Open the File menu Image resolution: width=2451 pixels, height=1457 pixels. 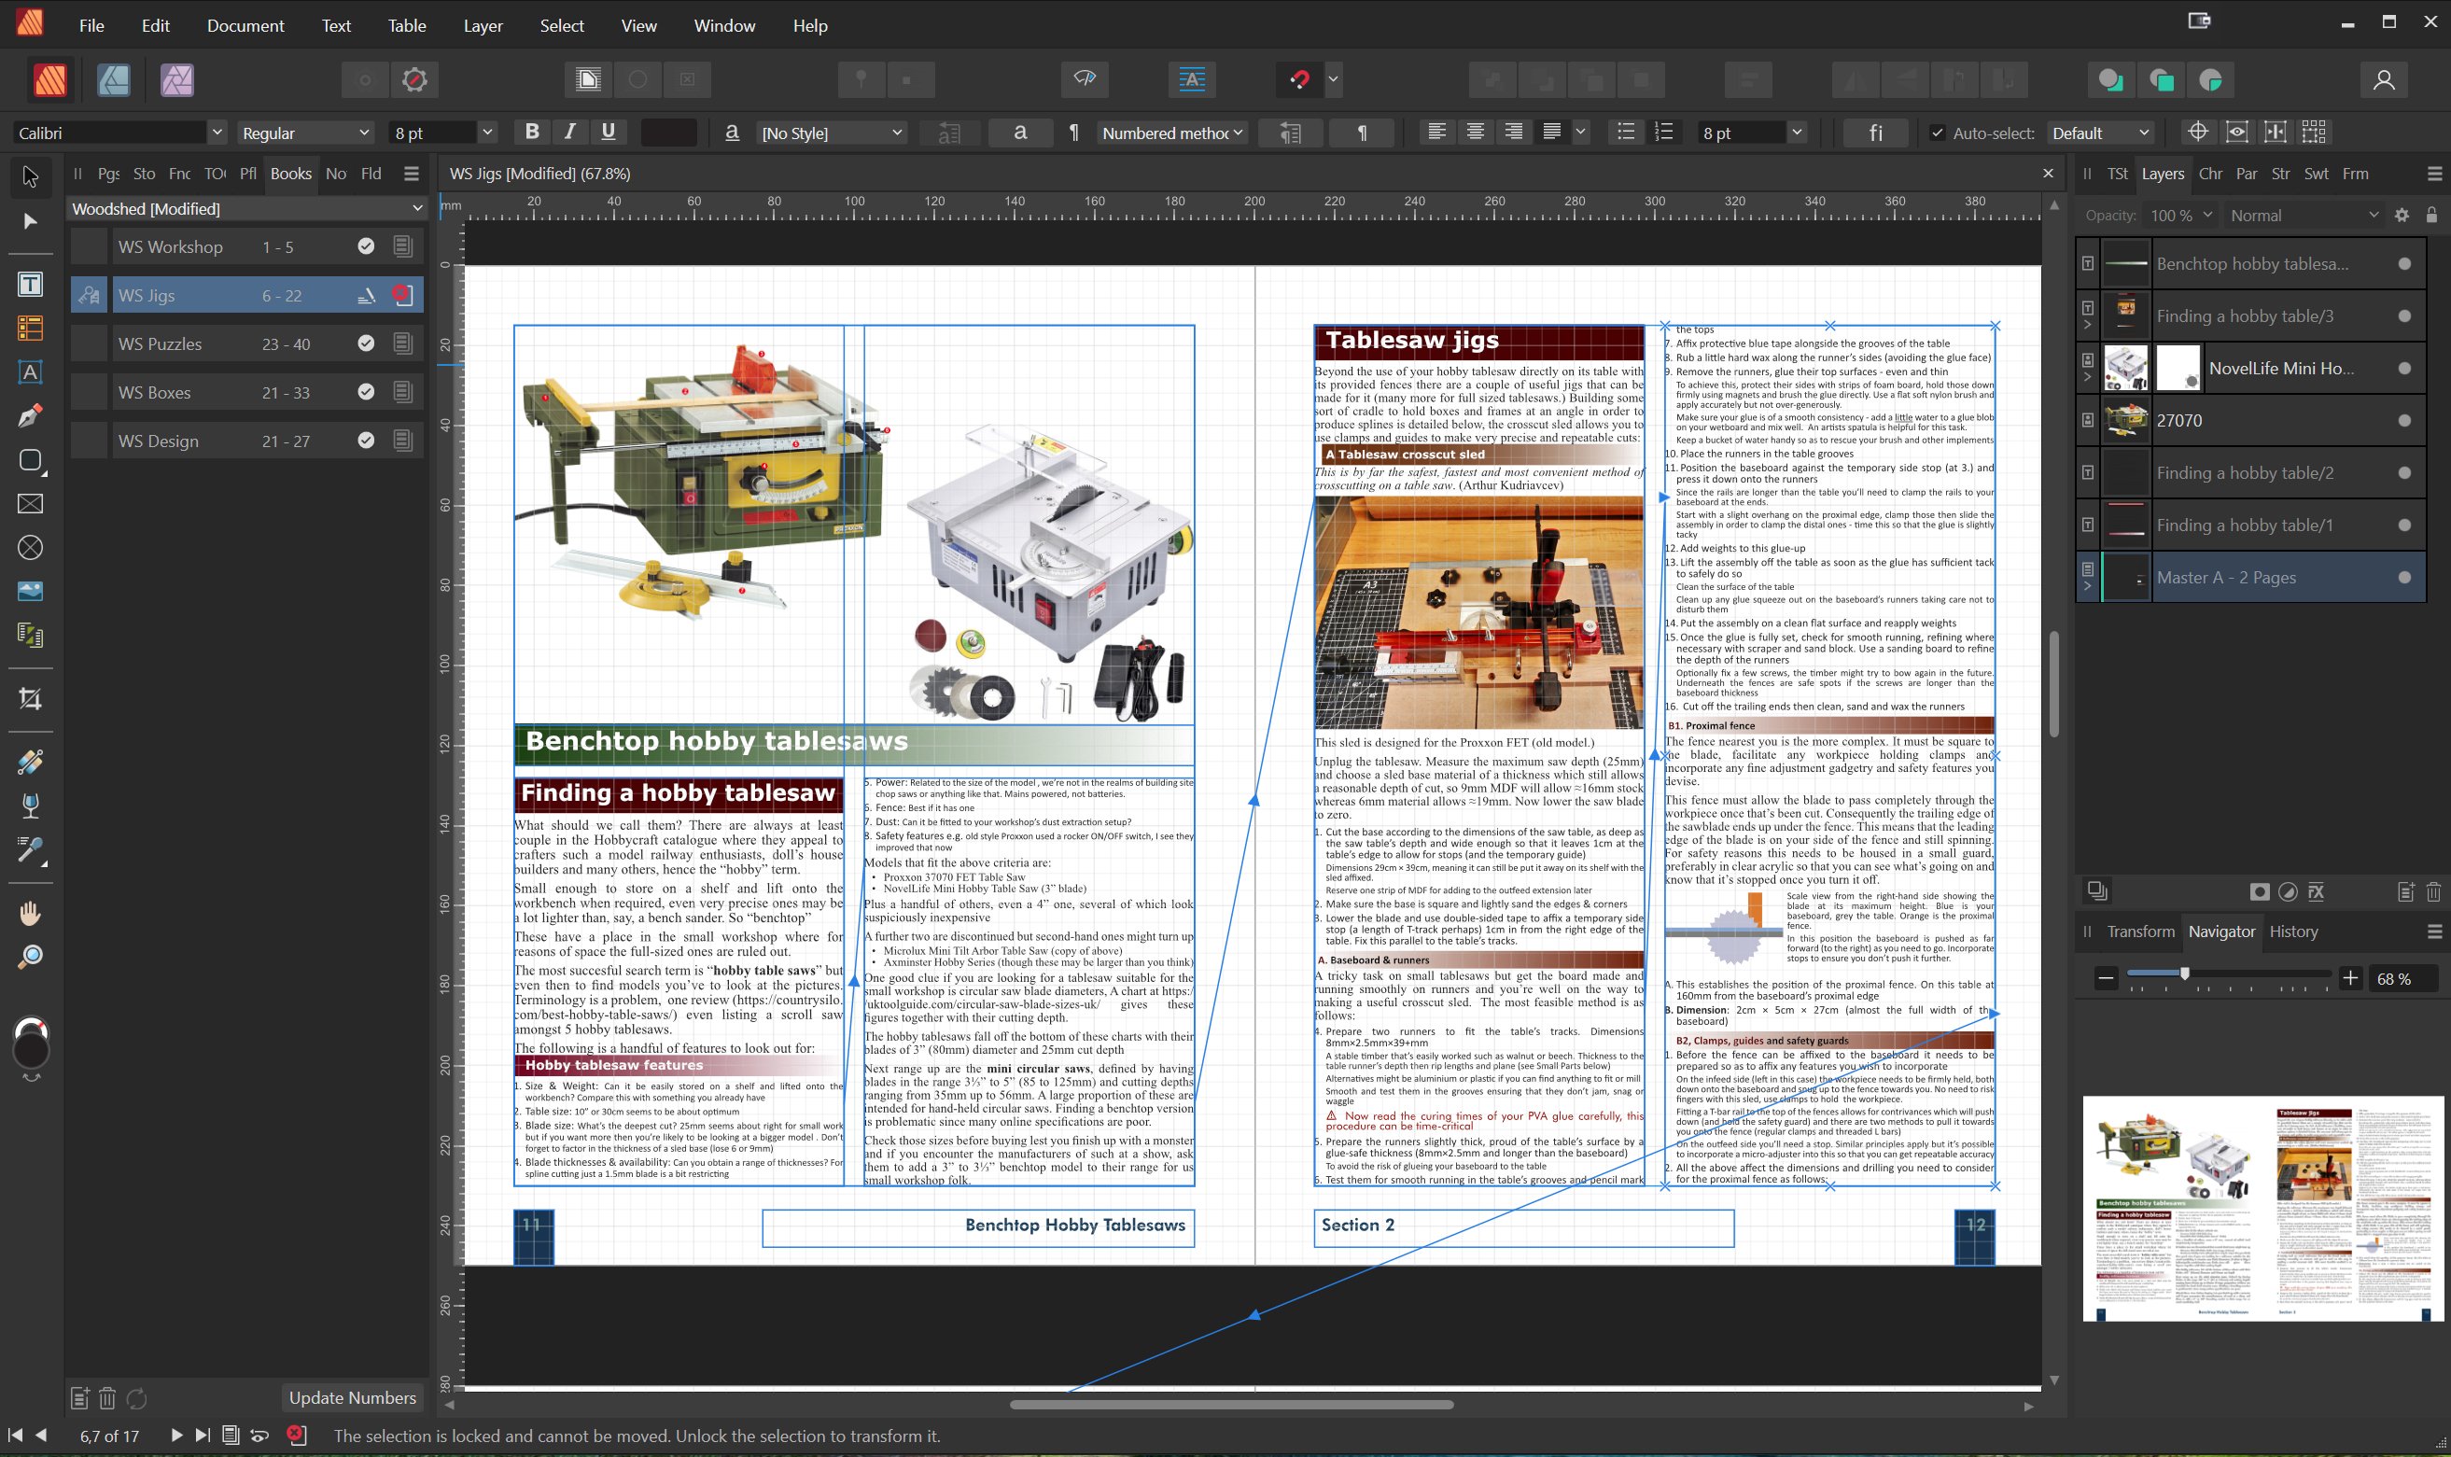[x=91, y=25]
